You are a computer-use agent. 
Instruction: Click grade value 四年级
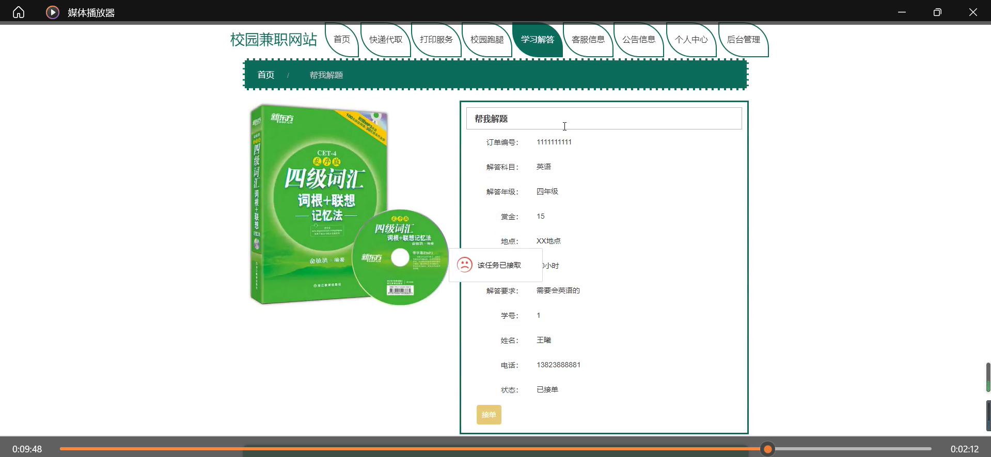[x=547, y=191]
